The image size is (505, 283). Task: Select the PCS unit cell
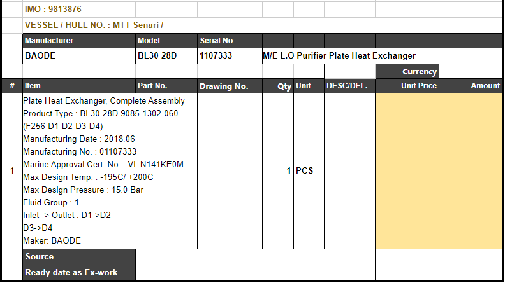point(309,171)
